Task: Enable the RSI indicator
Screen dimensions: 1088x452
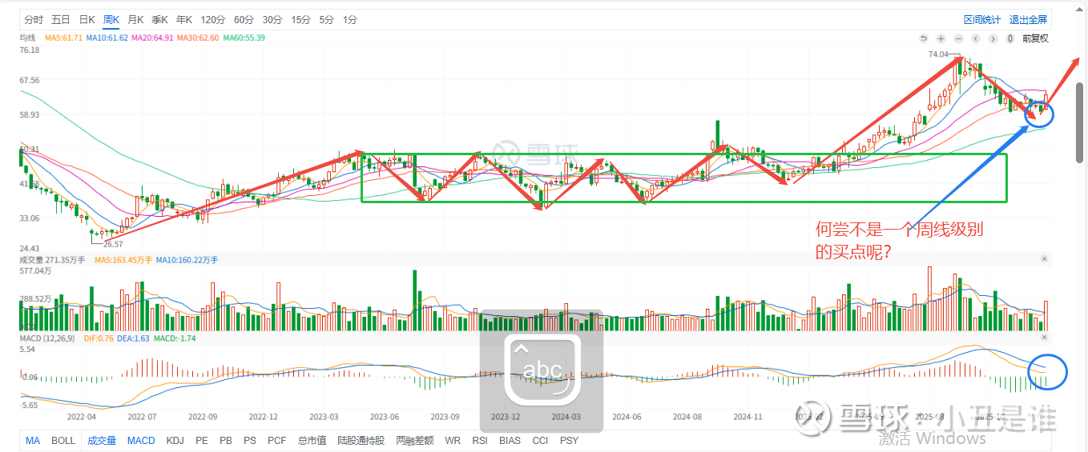Action: point(480,440)
